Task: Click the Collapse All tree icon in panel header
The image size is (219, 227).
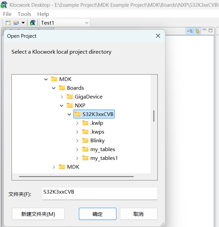Action: pyautogui.click(x=190, y=31)
